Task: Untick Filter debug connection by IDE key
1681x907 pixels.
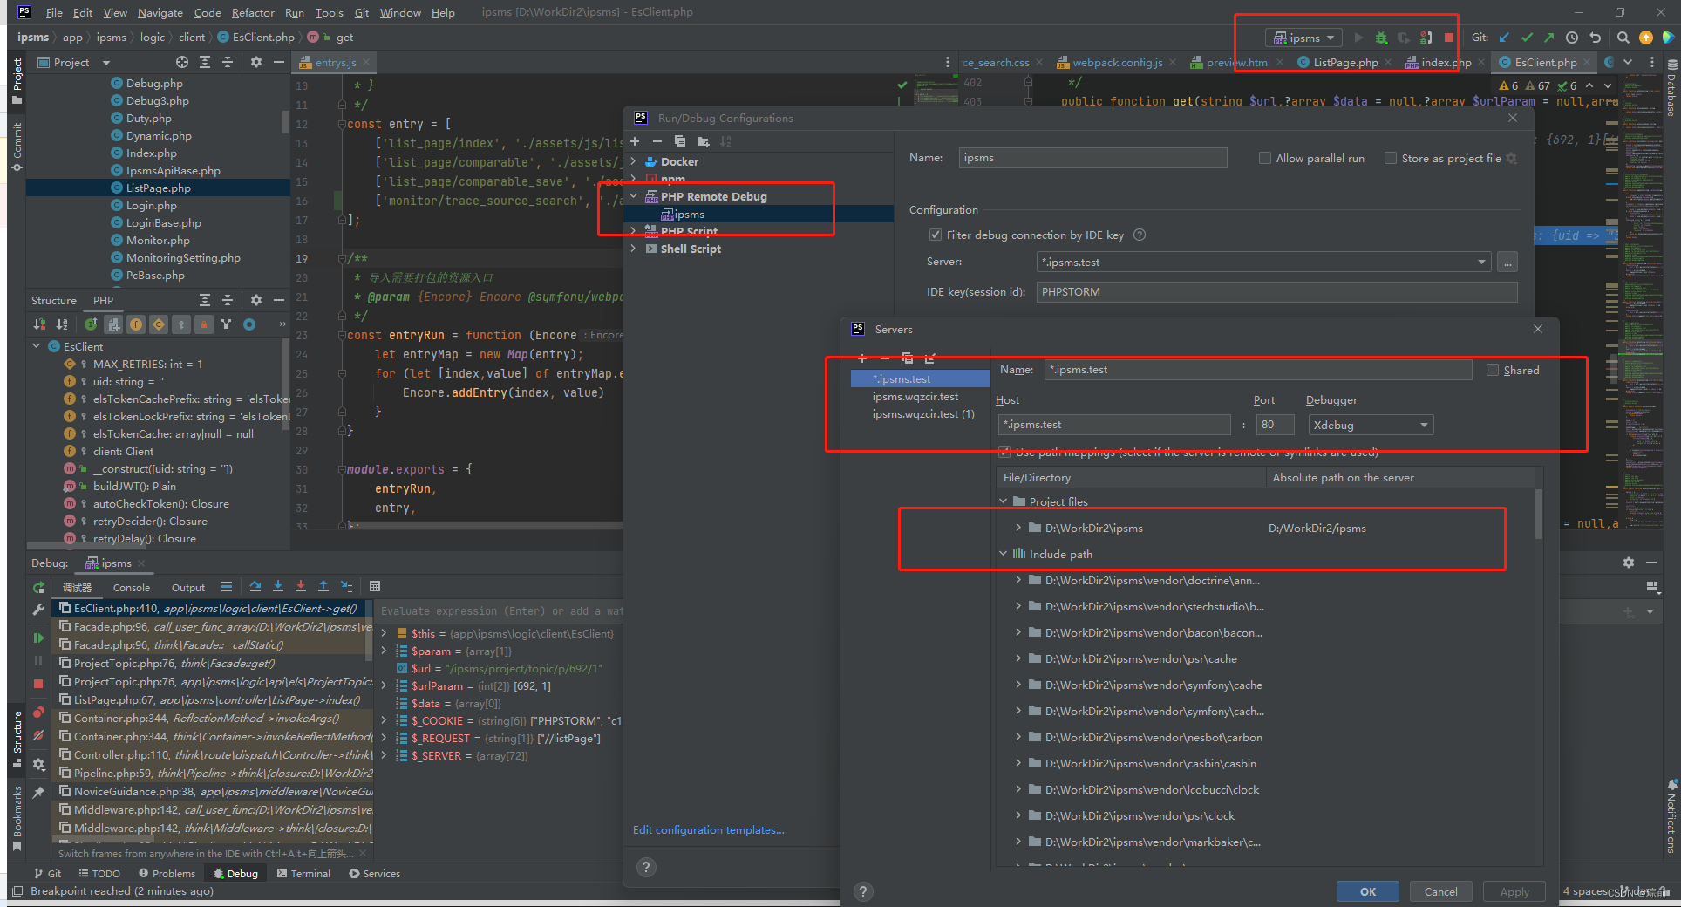Action: click(935, 235)
